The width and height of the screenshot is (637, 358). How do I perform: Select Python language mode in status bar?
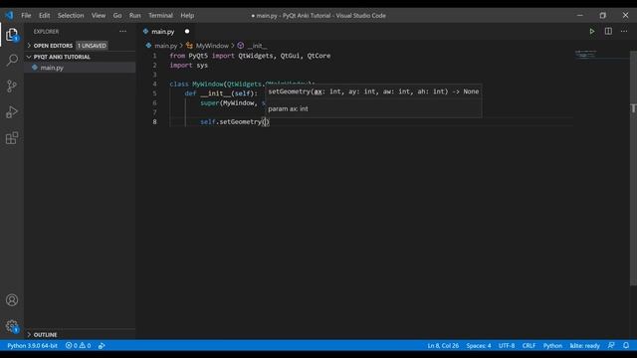tap(552, 346)
